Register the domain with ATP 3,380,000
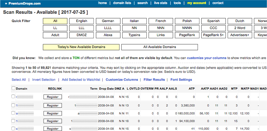This screenshot has width=267, height=131. [53, 105]
